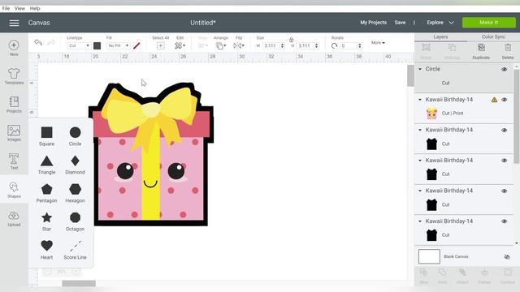Click the Untitled* project name
Screen dimensions: 520x292
pyautogui.click(x=203, y=23)
